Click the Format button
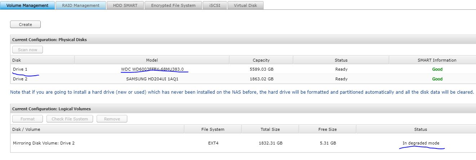This screenshot has width=476, height=160. (27, 119)
